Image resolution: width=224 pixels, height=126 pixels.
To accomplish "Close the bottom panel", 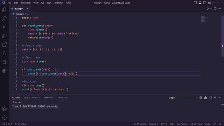I will point(219,98).
